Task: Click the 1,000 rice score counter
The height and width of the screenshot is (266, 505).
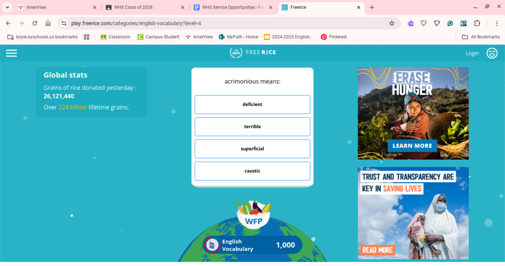Action: (285, 245)
